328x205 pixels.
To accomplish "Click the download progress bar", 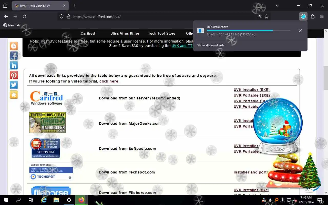I will tap(249, 30).
